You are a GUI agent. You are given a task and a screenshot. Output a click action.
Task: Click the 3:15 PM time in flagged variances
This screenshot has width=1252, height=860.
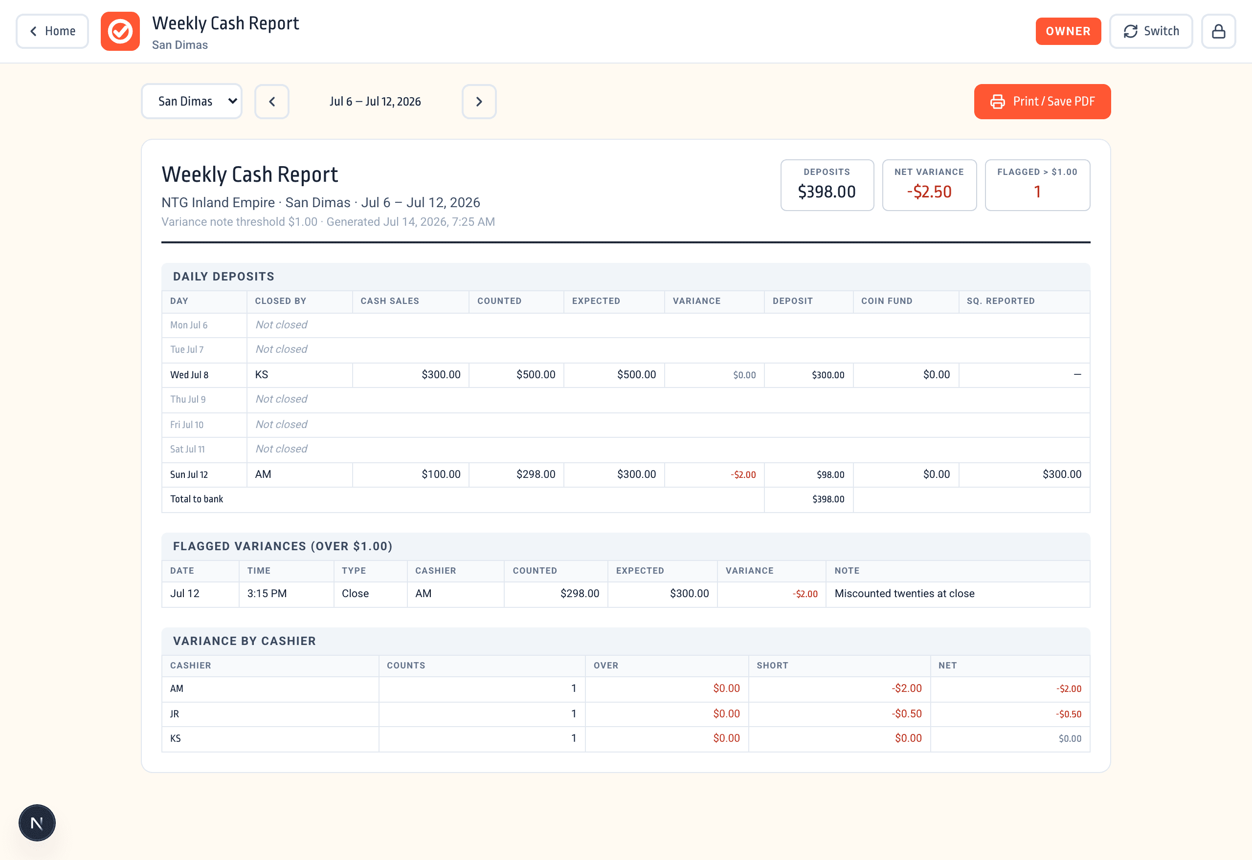tap(267, 593)
